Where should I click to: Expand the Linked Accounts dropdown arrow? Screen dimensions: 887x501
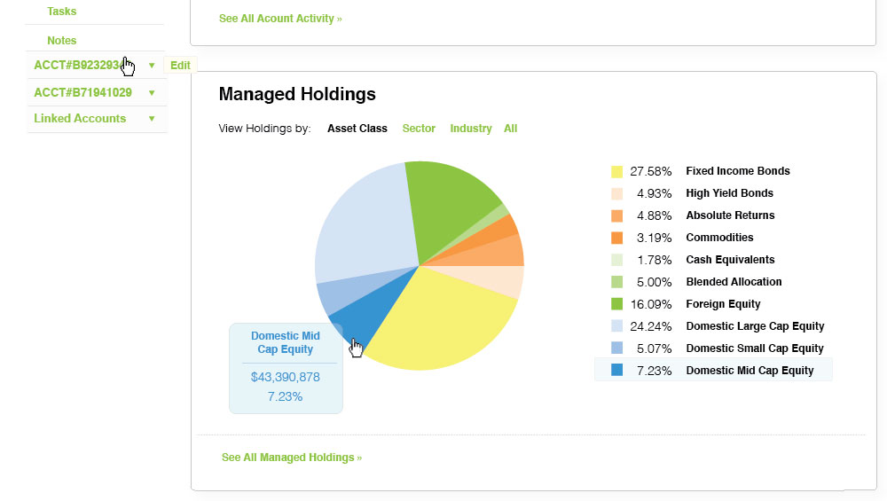pos(152,119)
